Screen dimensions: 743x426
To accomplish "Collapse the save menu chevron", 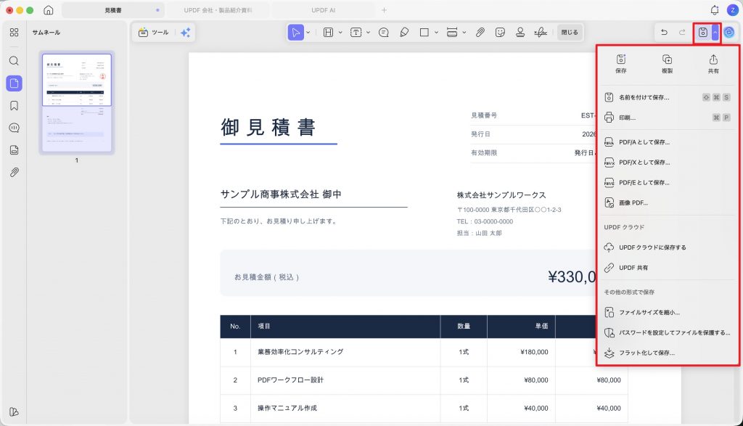I will [x=715, y=32].
